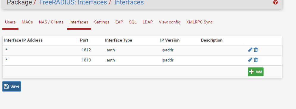Follow the last Interfaces breadcrumb link
This screenshot has width=296, height=109.
click(129, 3)
